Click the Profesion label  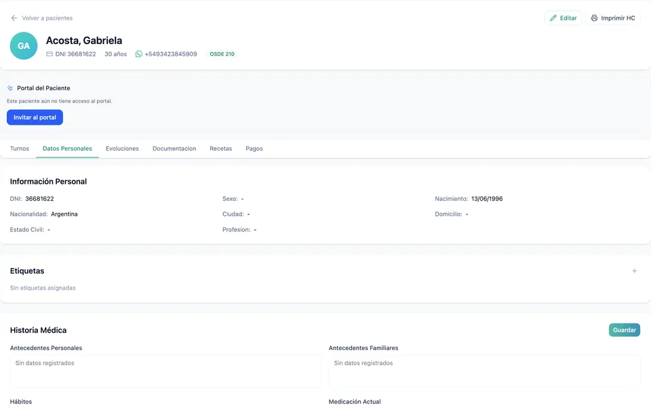tap(236, 229)
